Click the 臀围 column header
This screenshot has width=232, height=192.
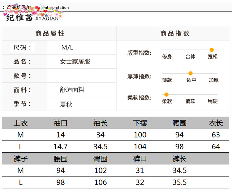click(x=100, y=159)
